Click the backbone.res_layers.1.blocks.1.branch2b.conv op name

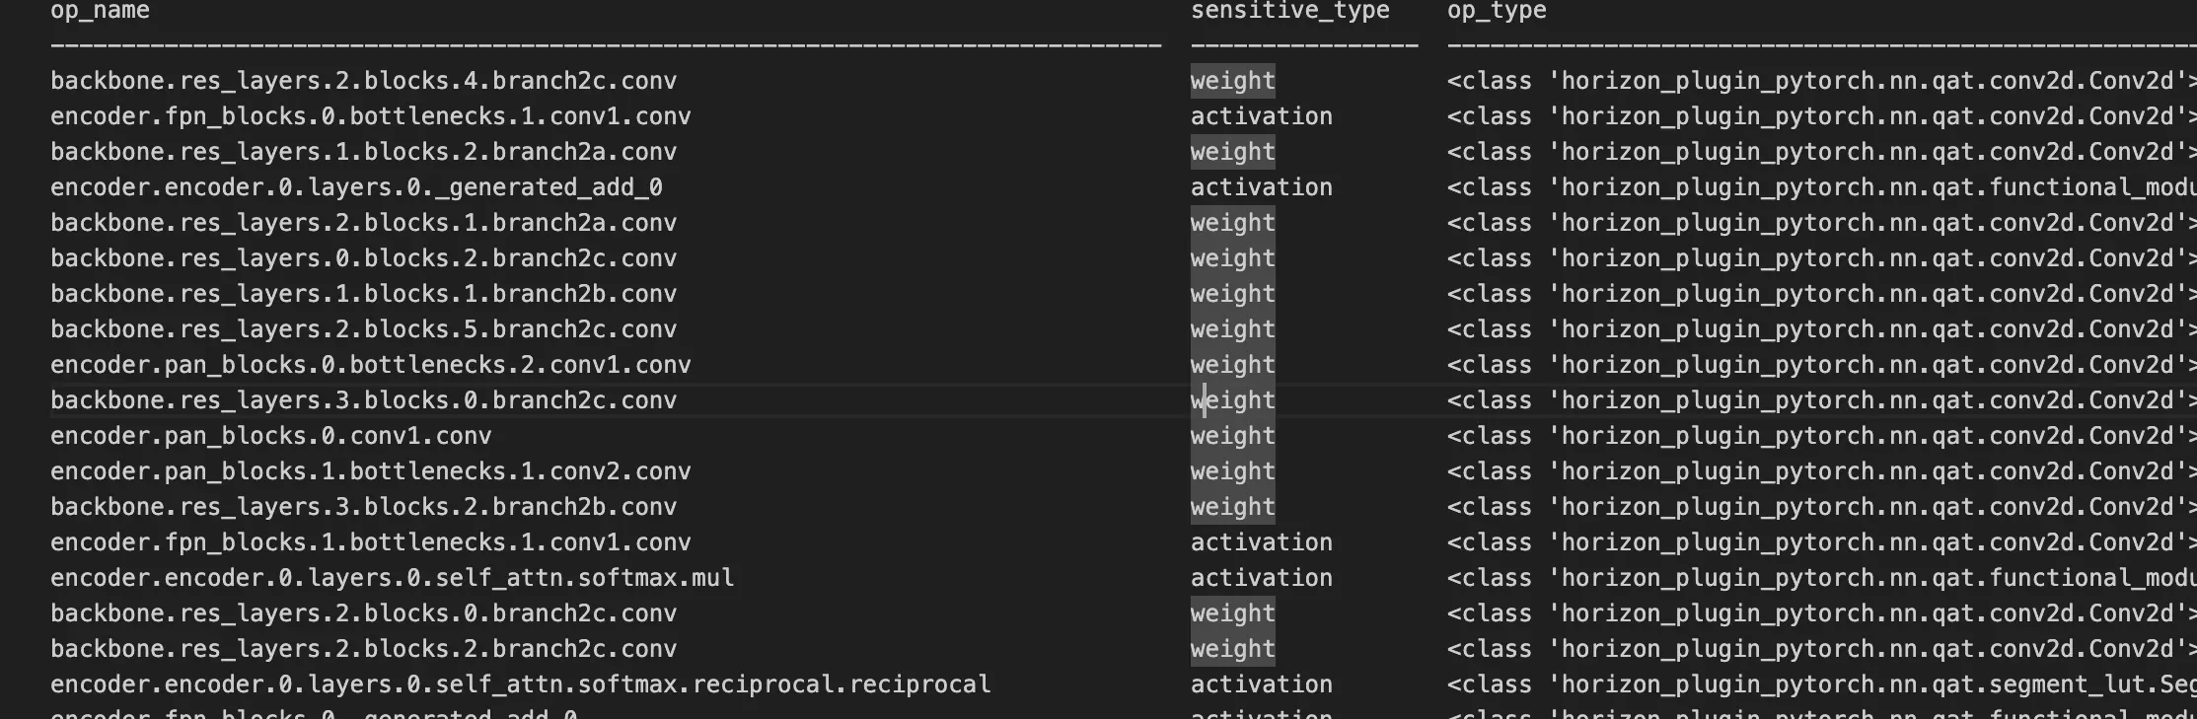363,294
